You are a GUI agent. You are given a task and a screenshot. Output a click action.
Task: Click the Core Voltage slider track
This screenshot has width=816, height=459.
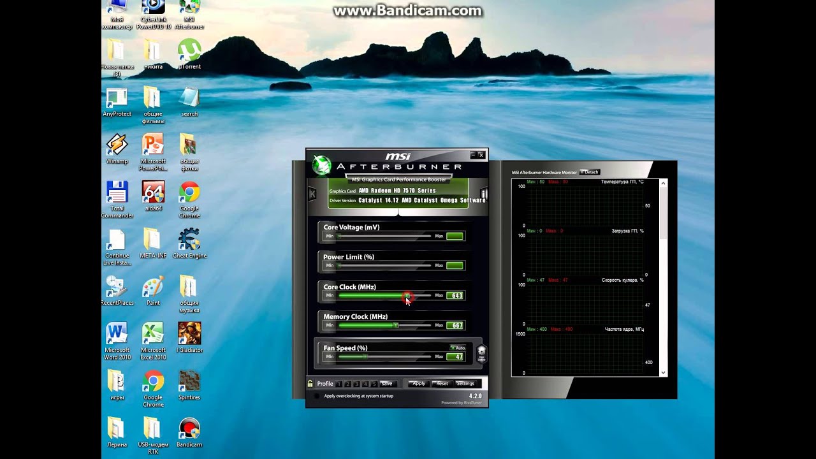click(384, 236)
